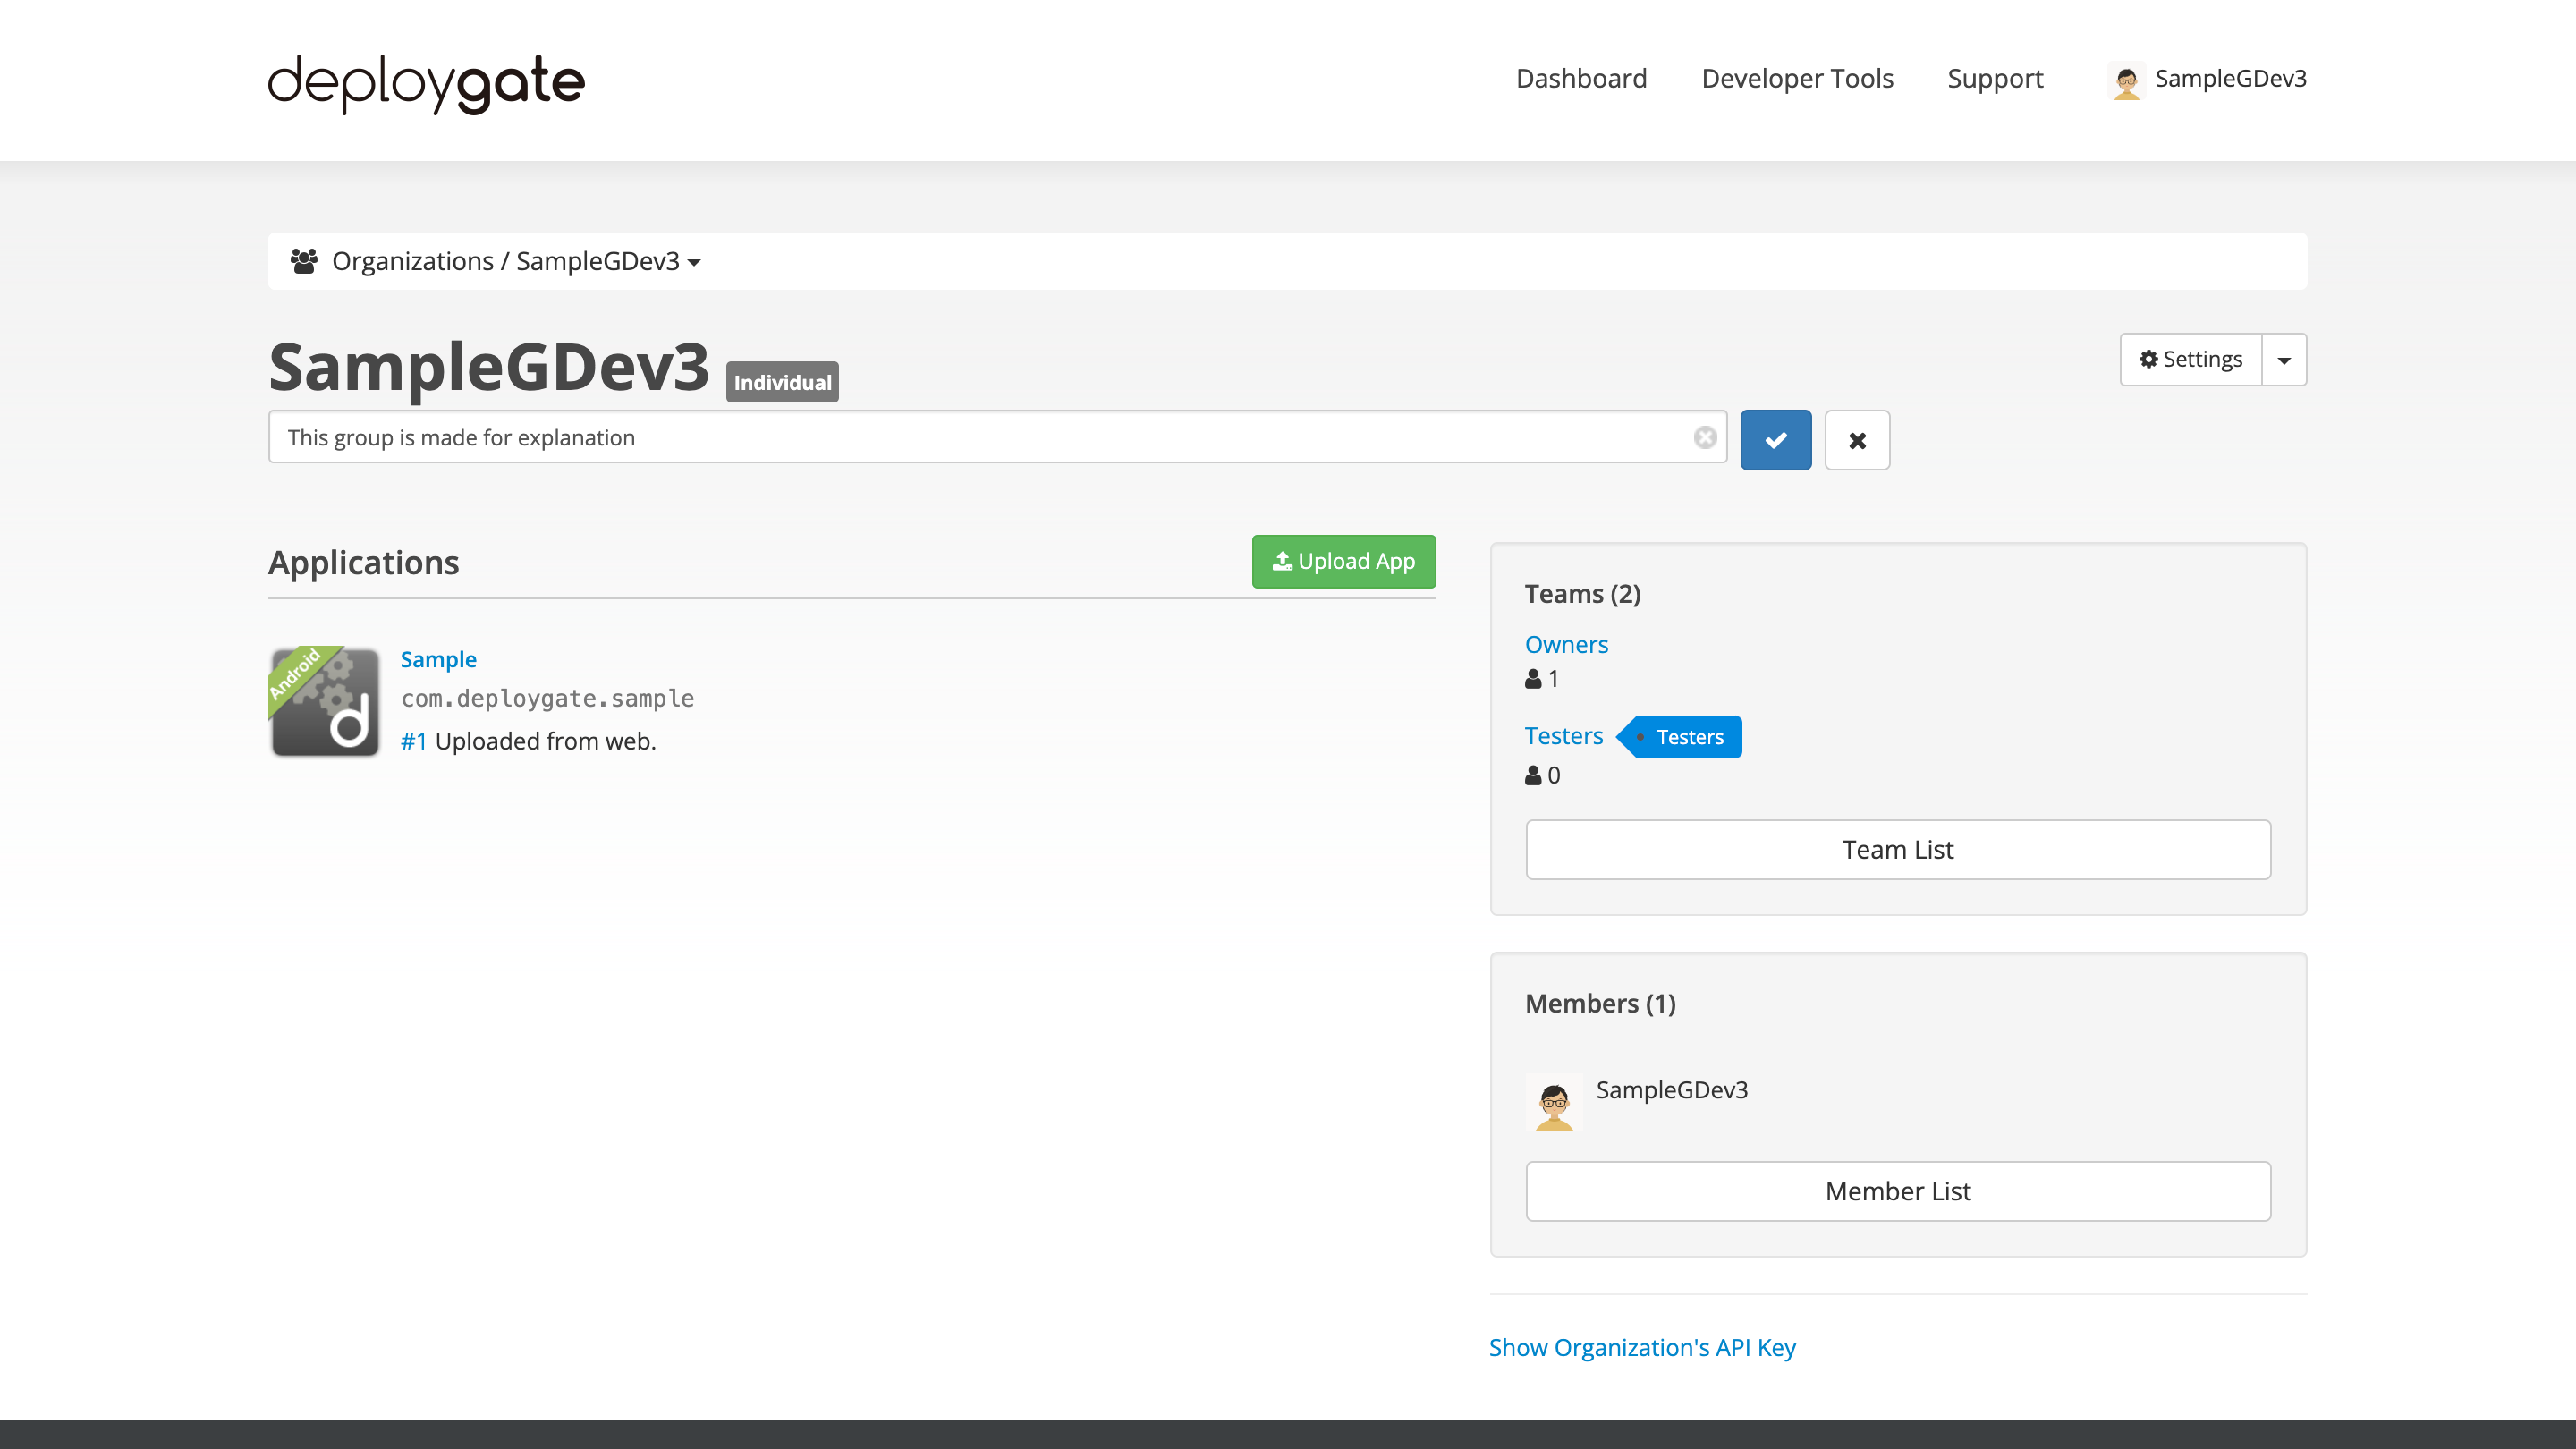Viewport: 2576px width, 1449px height.
Task: Open the Sample application page
Action: point(438,659)
